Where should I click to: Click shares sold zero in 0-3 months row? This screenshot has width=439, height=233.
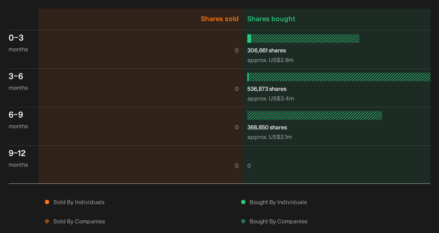(237, 51)
